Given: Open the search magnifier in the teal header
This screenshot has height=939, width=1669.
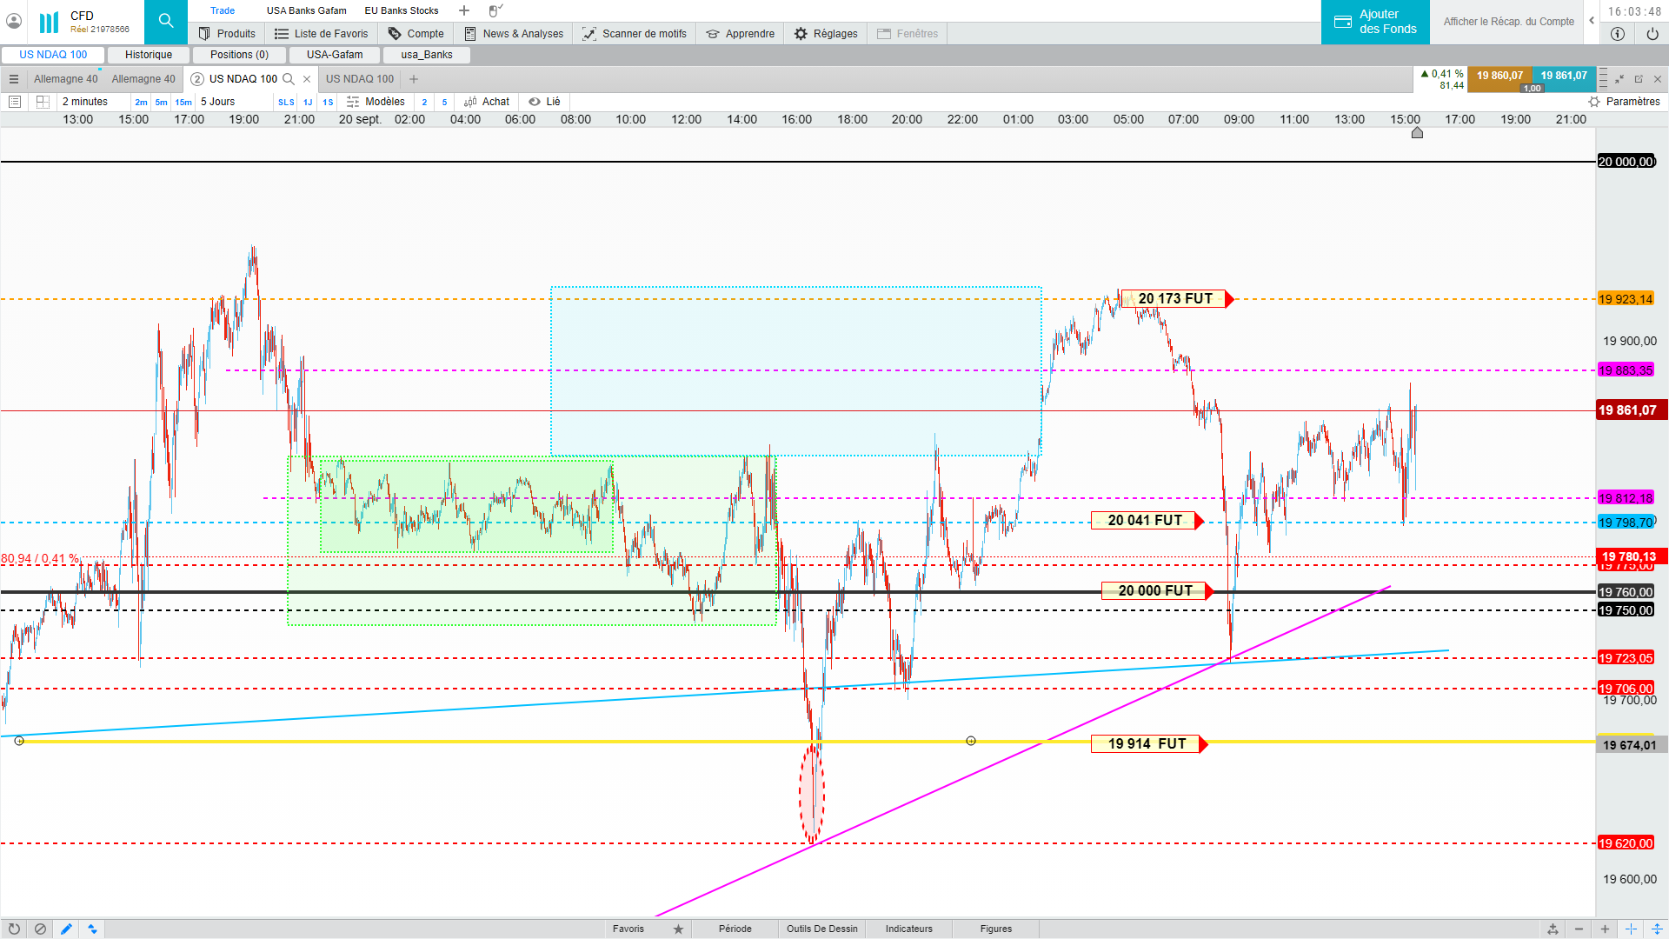Looking at the screenshot, I should pos(165,21).
